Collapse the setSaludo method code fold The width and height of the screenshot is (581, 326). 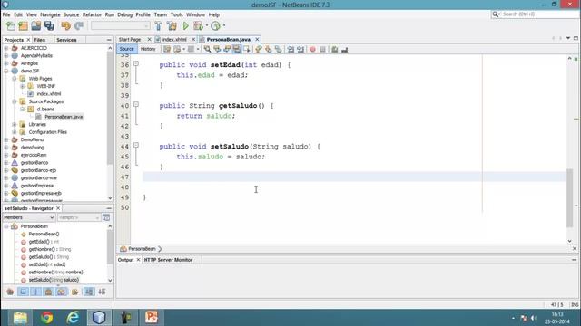click(x=136, y=145)
